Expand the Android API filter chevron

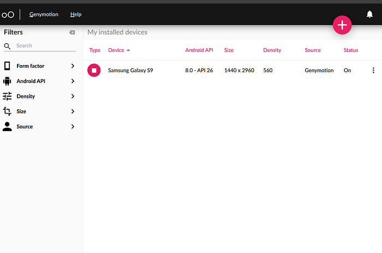[x=73, y=81]
